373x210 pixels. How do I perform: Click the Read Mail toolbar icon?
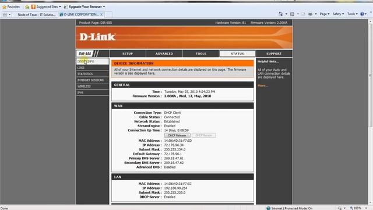coord(303,14)
